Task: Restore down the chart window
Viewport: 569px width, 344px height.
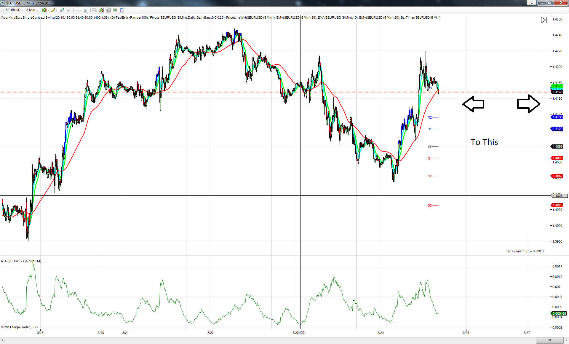Action: coord(549,2)
